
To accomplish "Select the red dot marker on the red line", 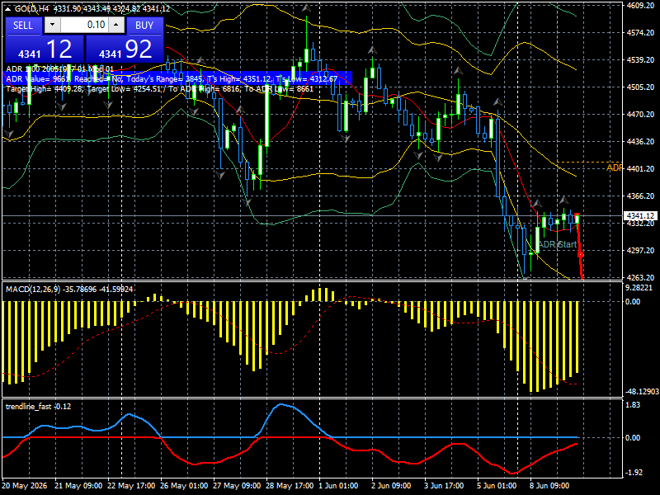I will point(581,255).
